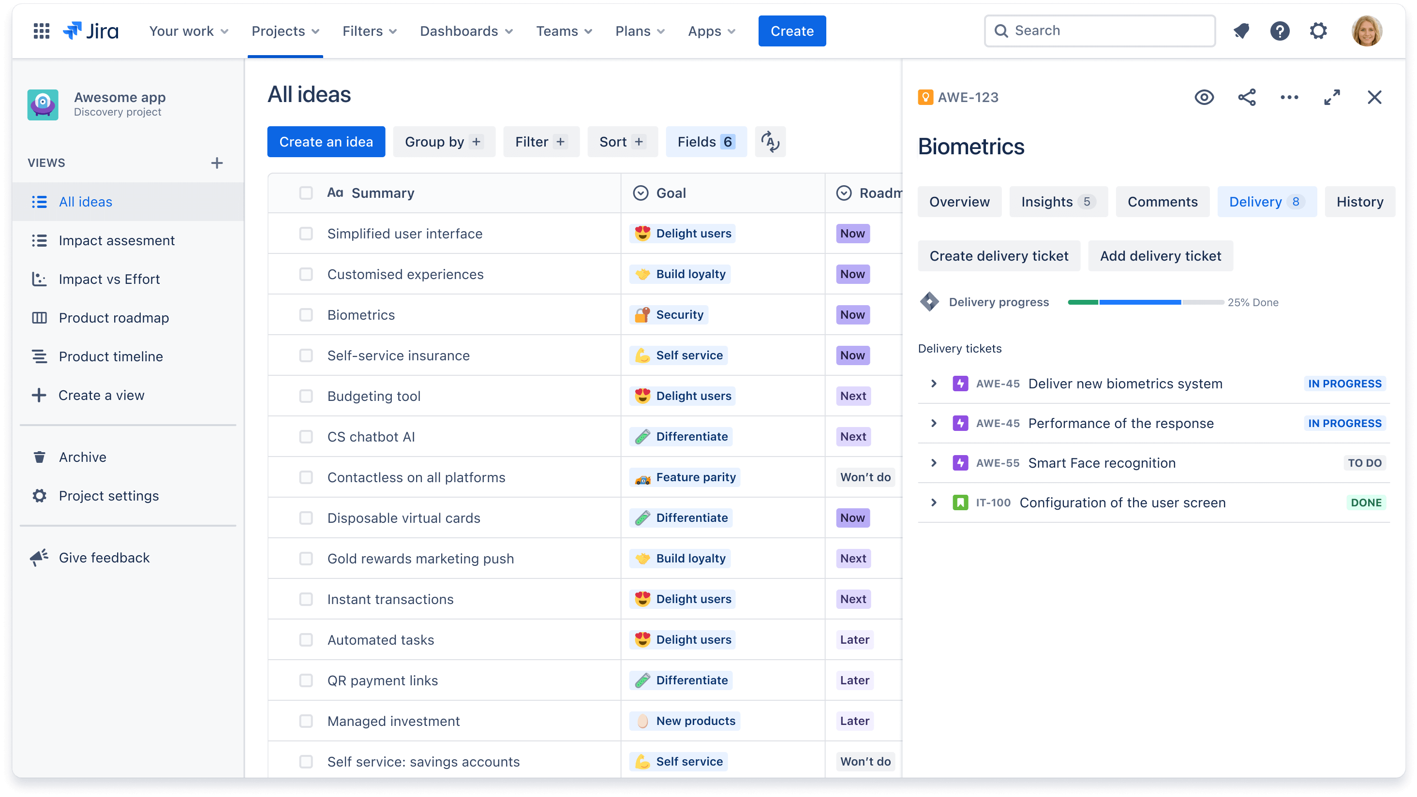Click the help question mark icon
Screen dimensions: 1417x797
[1280, 31]
